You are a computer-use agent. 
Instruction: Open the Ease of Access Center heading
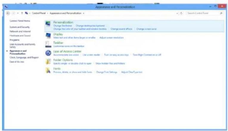67,51
